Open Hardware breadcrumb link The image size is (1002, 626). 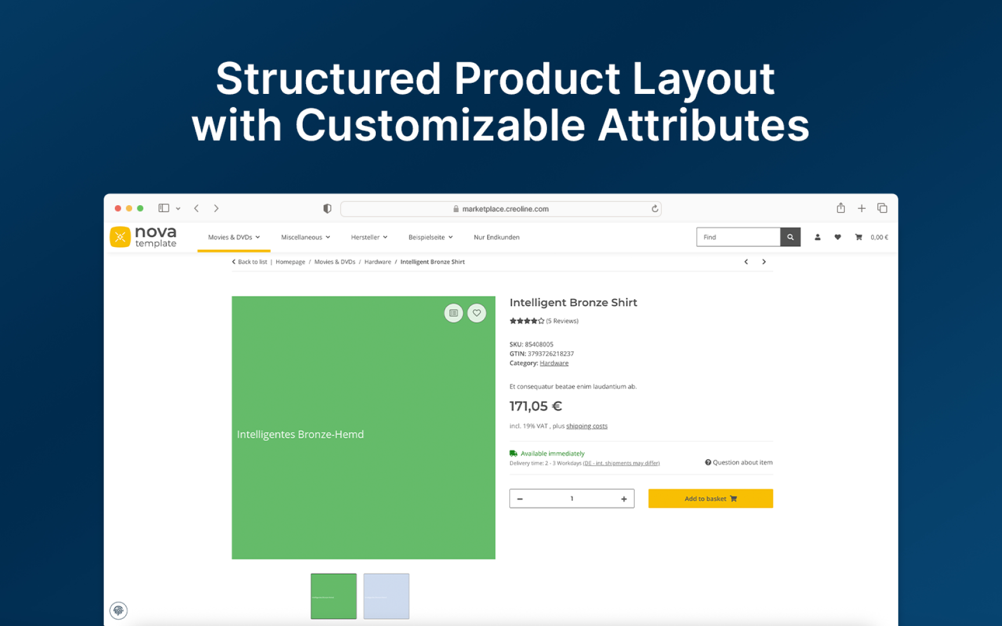click(377, 262)
